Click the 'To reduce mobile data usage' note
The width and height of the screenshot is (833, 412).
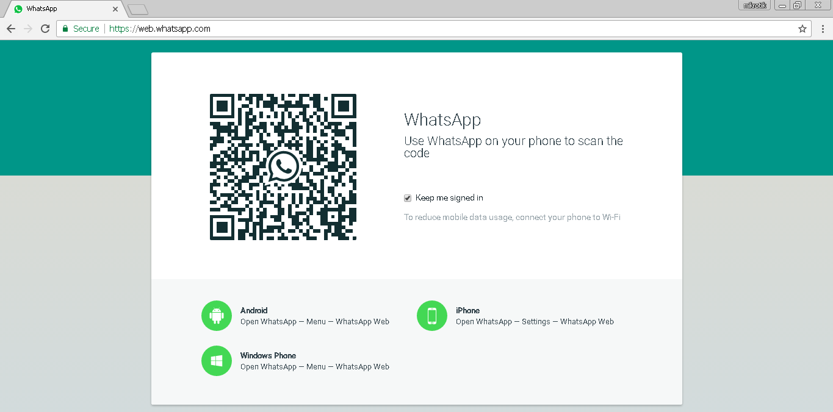pyautogui.click(x=512, y=217)
